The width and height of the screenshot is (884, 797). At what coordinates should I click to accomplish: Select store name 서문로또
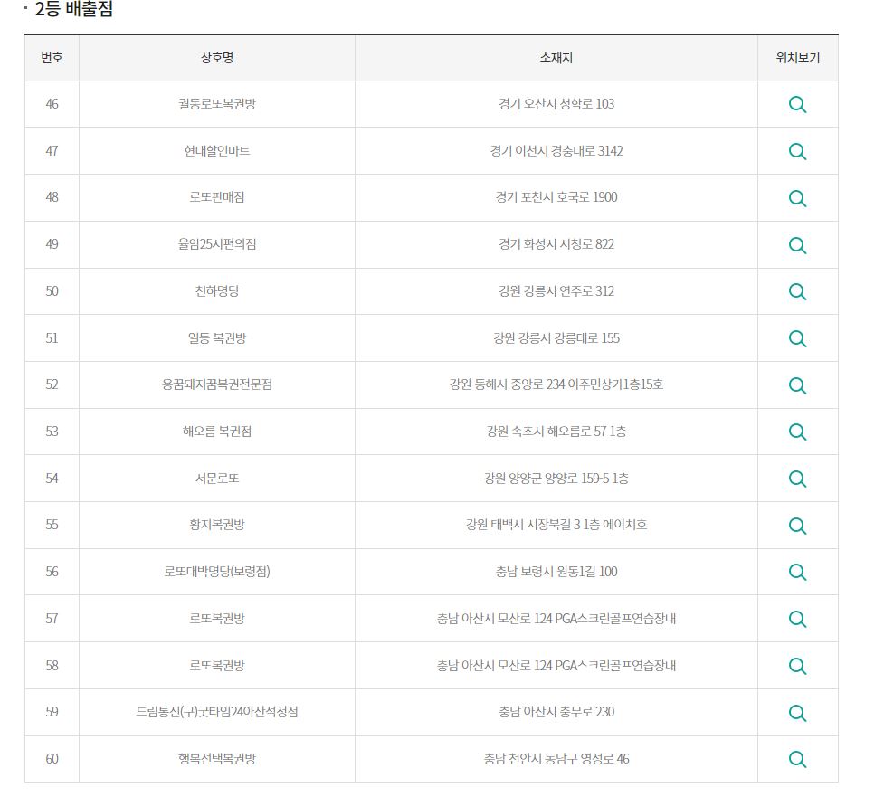217,479
